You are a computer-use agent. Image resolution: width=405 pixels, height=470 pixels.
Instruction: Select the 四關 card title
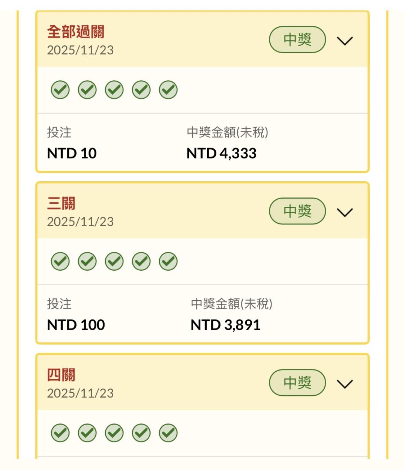coord(61,375)
